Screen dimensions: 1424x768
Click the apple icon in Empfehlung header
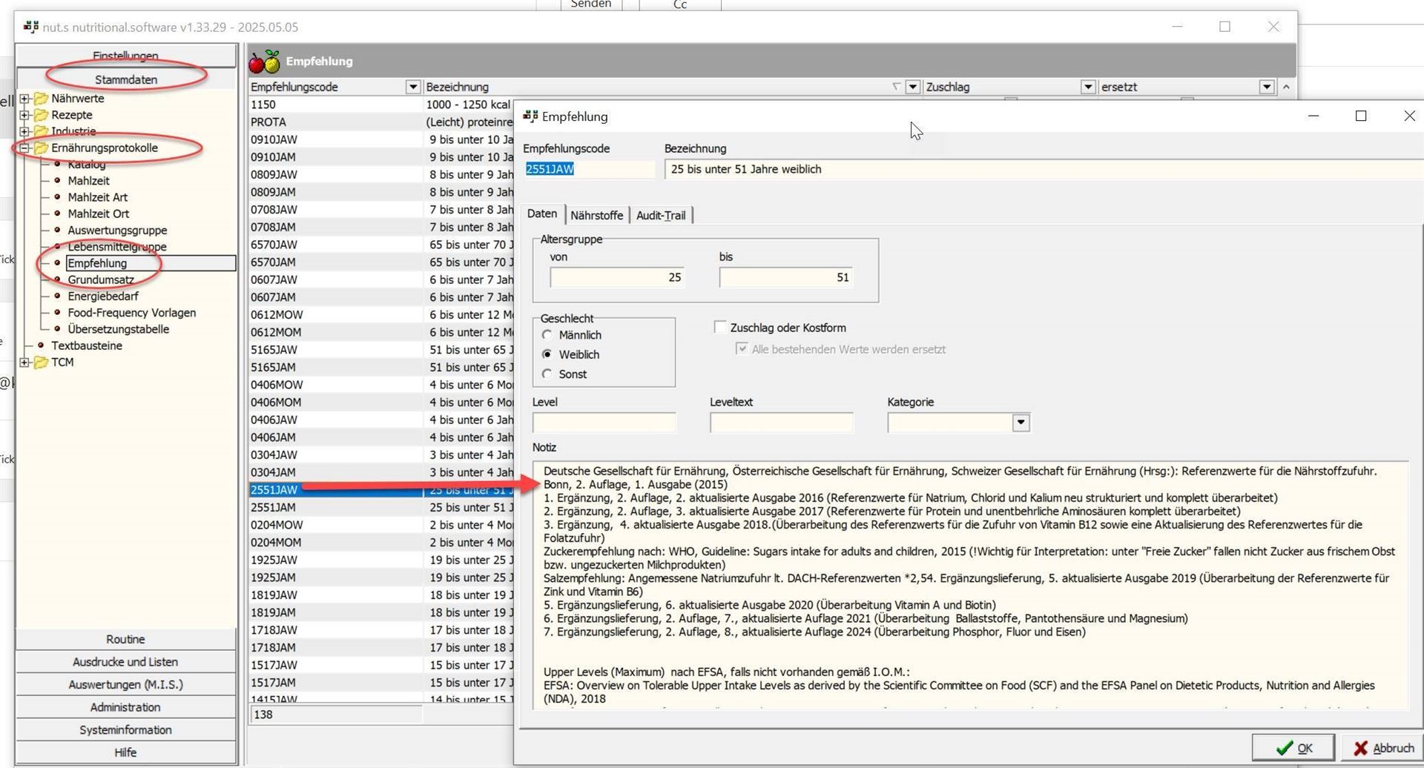tap(264, 62)
